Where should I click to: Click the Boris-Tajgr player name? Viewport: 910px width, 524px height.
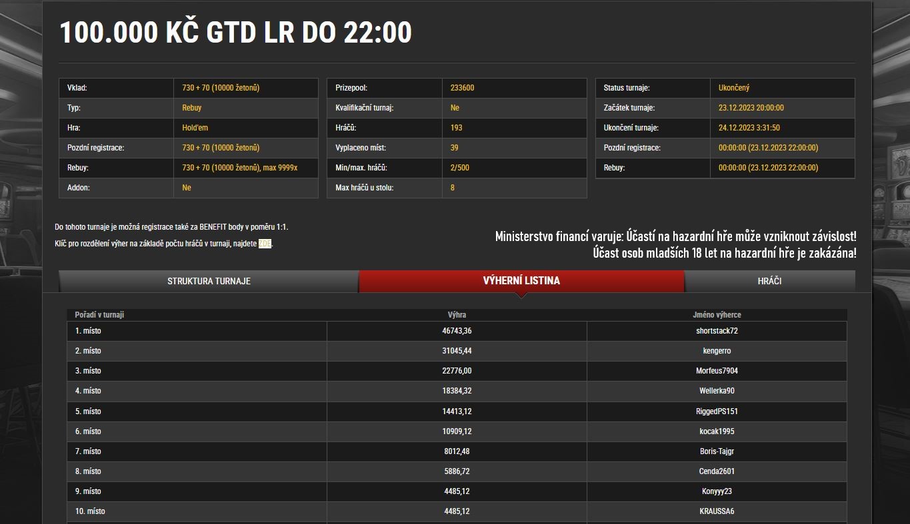tap(717, 451)
